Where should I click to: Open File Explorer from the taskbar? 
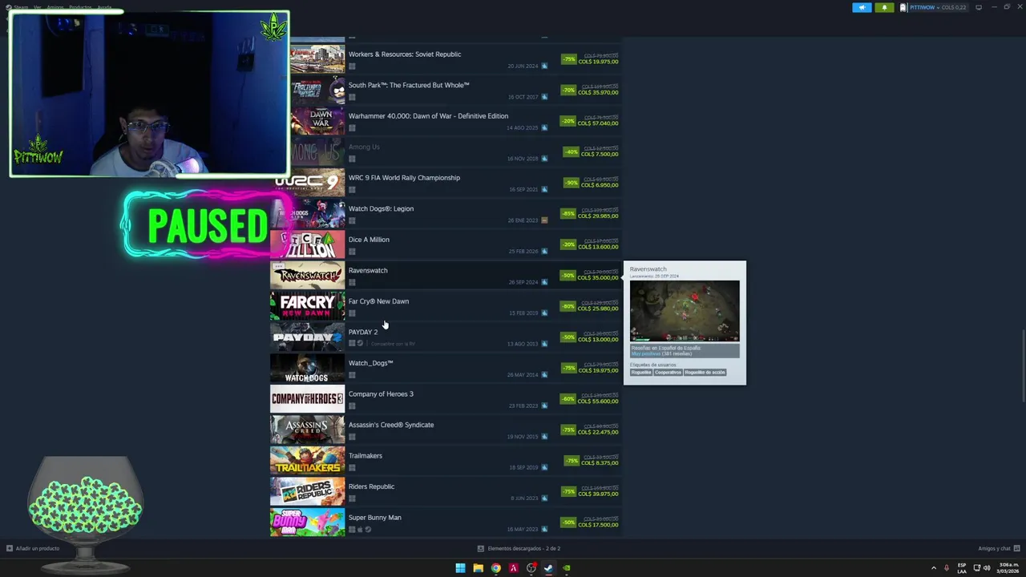478,568
